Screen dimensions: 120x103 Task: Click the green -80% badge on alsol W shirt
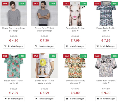[114, 4]
